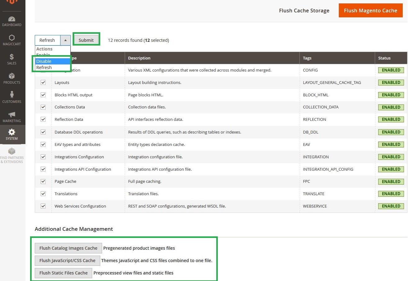Screen dimensions: 408x281
Task: Uncheck the Layouts cache checkbox
Action: coord(43,82)
